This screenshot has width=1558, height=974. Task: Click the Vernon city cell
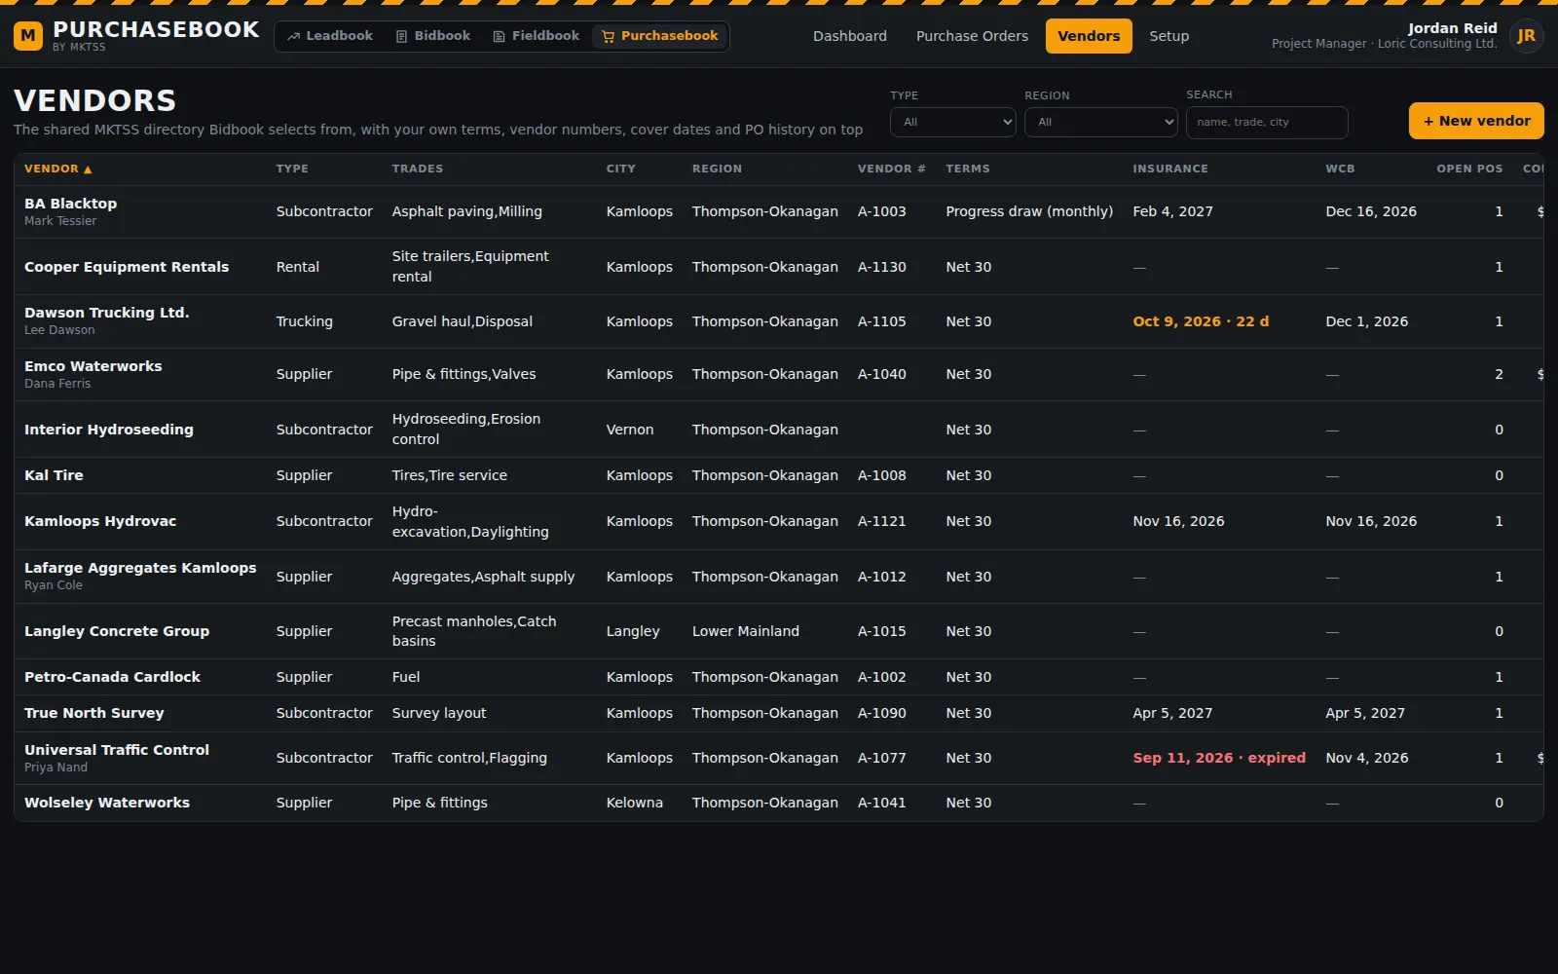[629, 430]
